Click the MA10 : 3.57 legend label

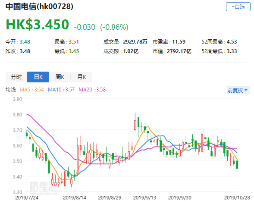pos(61,90)
